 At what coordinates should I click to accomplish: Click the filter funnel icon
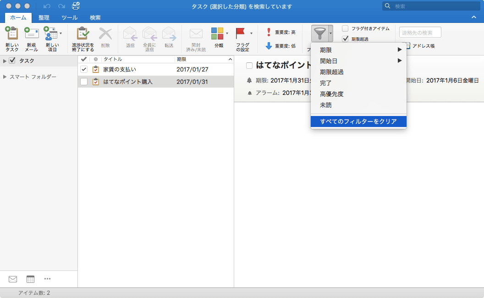[x=320, y=33]
